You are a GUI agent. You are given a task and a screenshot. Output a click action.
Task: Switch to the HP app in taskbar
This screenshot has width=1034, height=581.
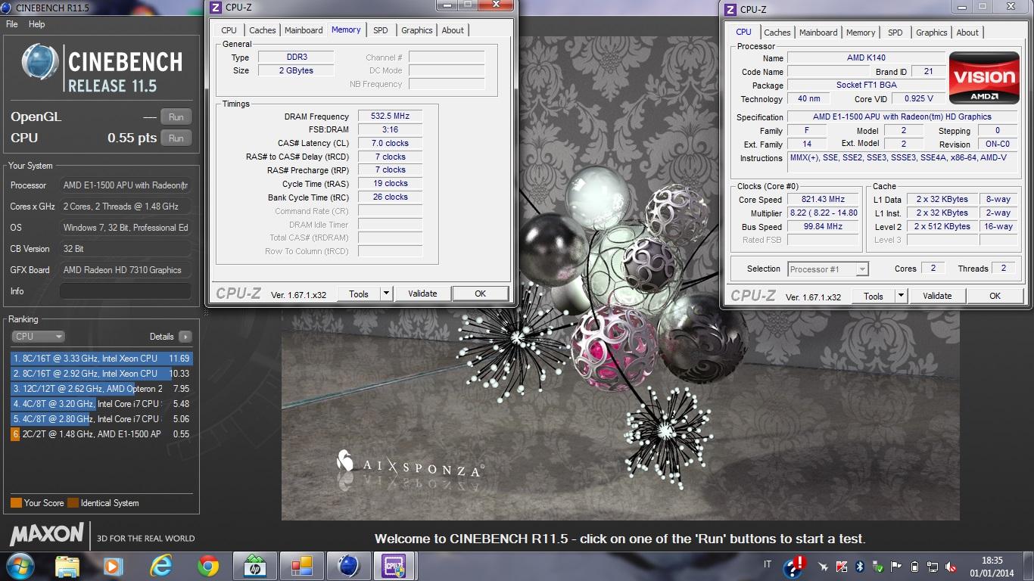click(x=254, y=566)
